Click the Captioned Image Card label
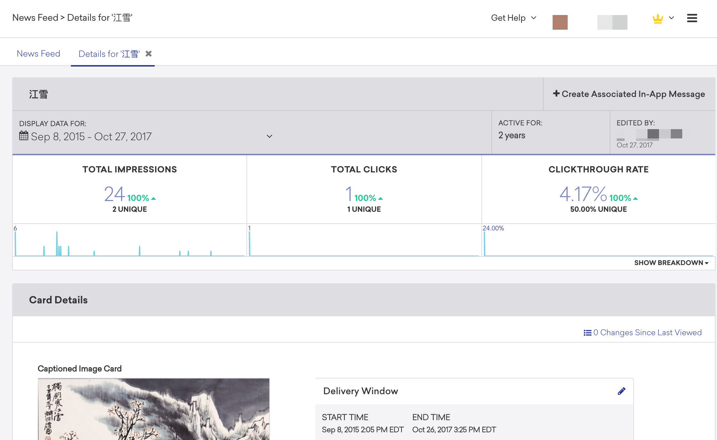This screenshot has height=440, width=717. (x=80, y=368)
